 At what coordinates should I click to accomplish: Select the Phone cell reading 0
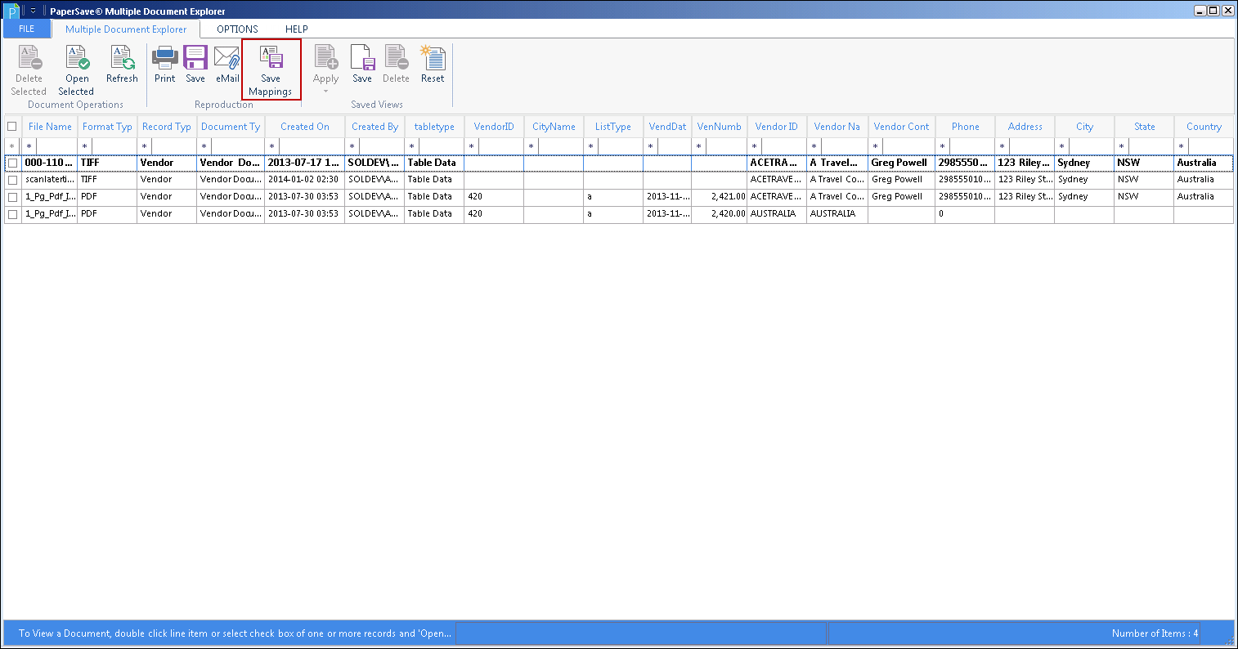965,214
